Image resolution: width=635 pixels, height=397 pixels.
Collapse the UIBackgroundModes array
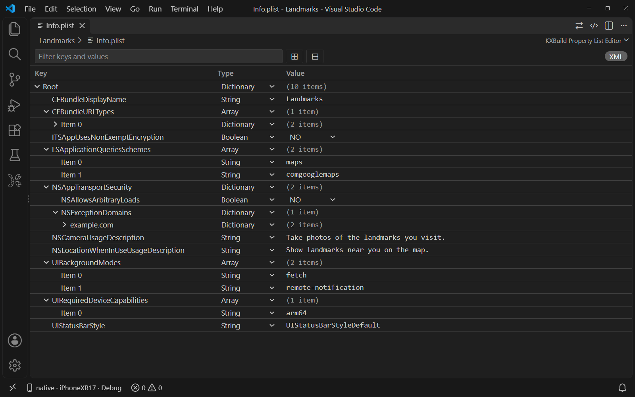[x=46, y=262]
